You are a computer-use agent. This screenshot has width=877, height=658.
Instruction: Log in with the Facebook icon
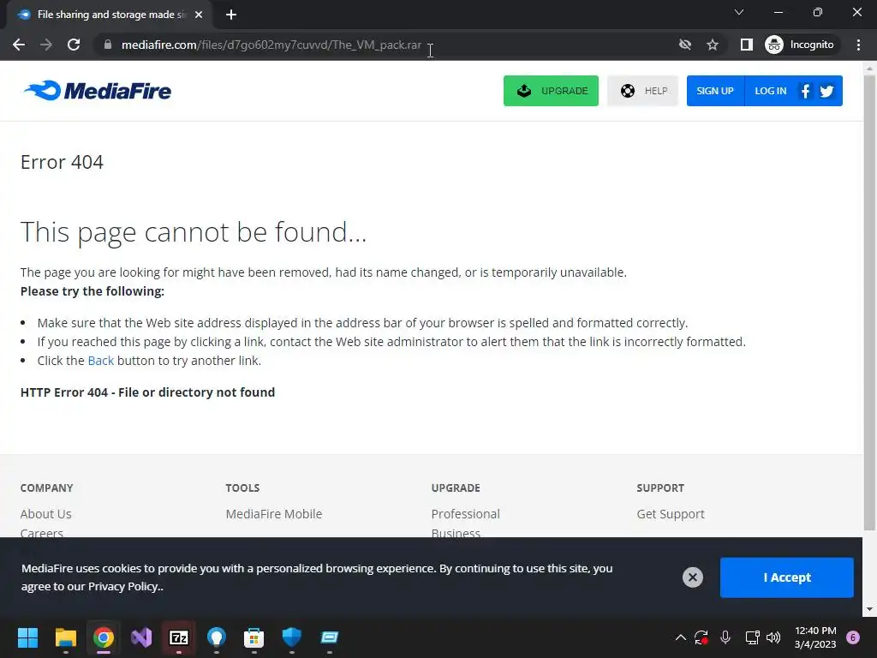pos(805,91)
